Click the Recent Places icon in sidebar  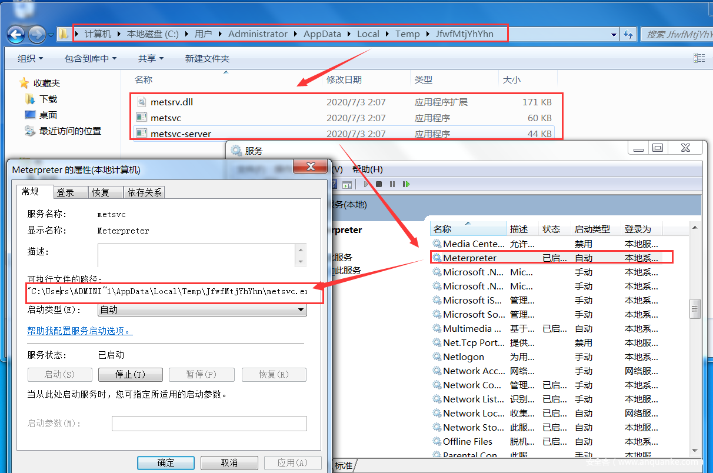[30, 131]
